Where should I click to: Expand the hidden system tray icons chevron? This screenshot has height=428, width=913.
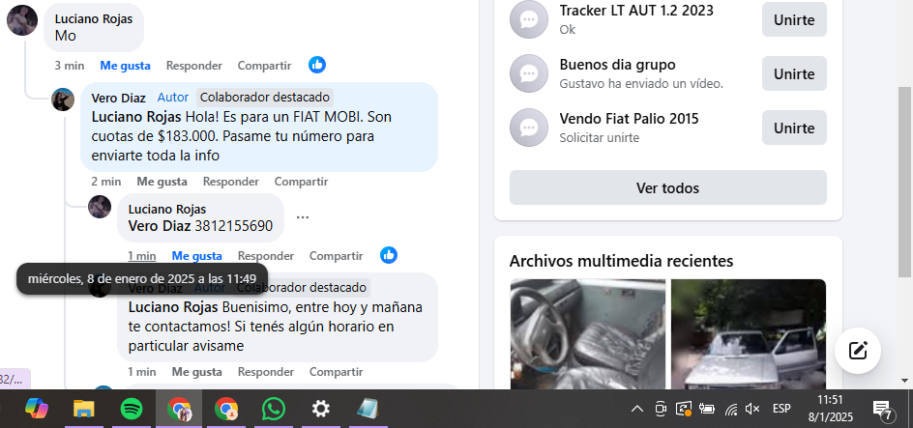click(637, 410)
